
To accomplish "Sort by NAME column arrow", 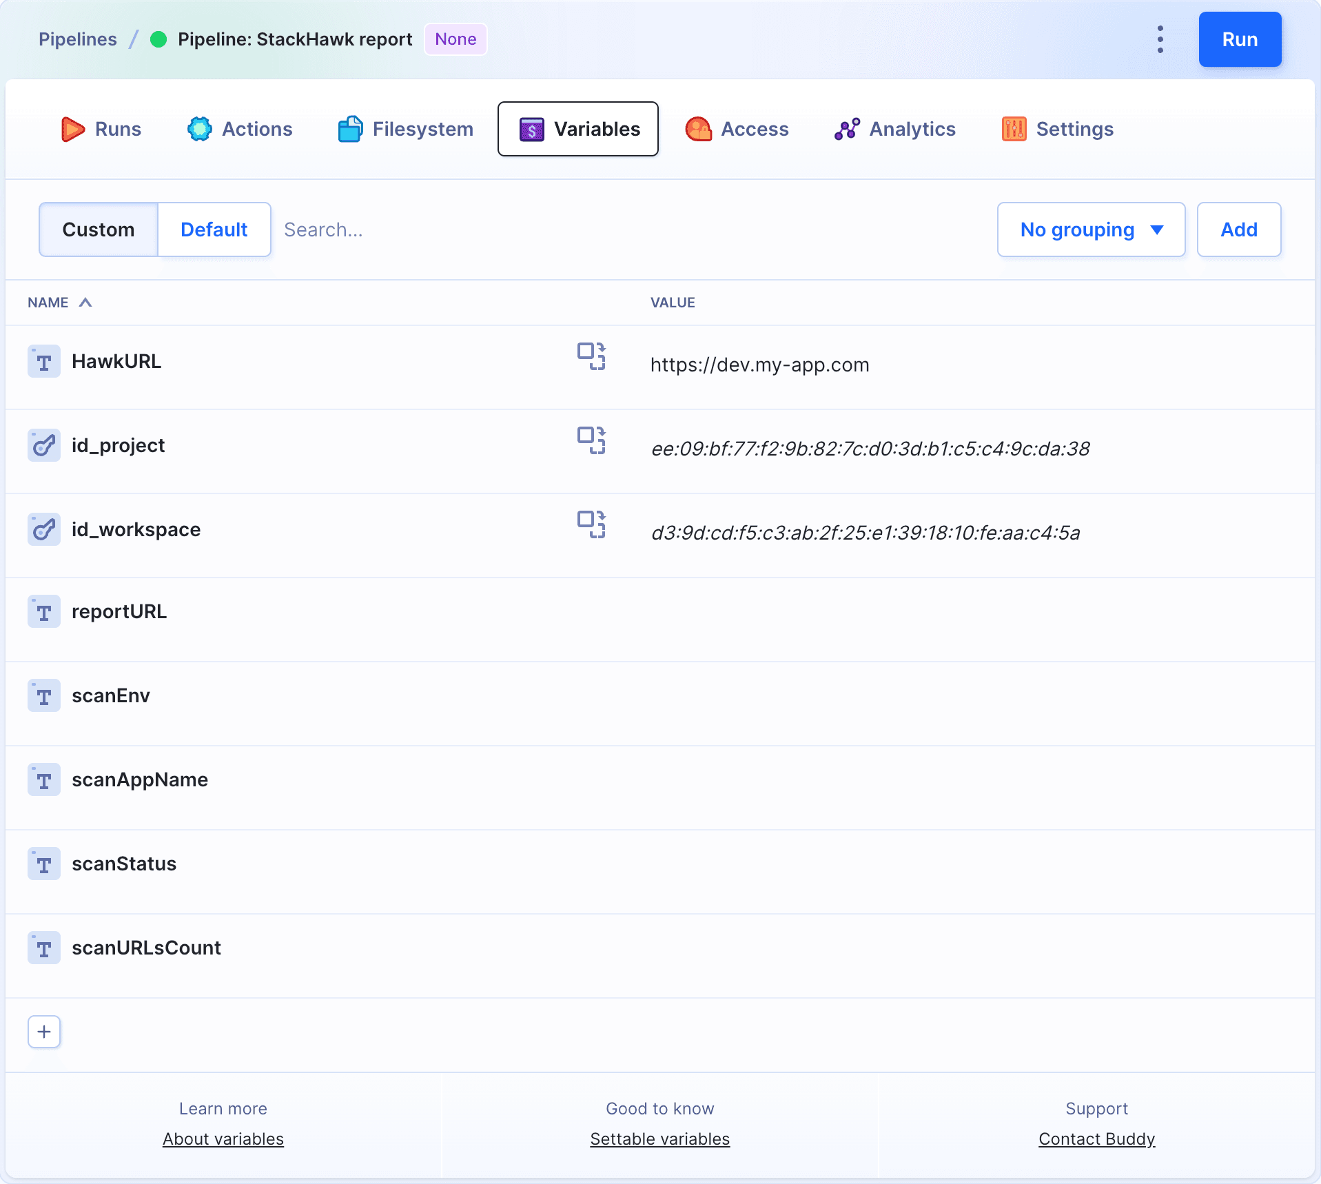I will click(85, 303).
